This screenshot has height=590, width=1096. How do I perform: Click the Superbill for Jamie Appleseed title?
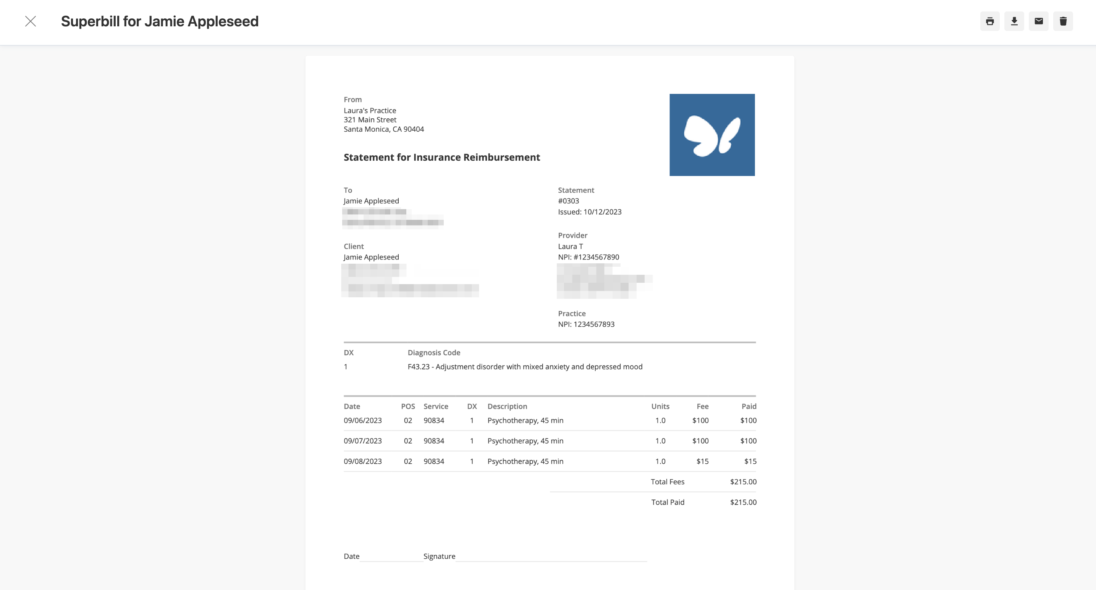[x=160, y=21]
